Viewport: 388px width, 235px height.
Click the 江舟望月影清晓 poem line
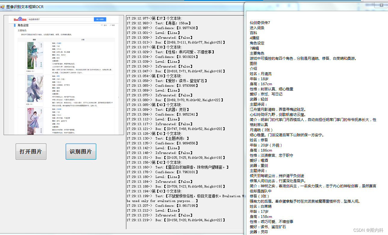click(x=278, y=110)
